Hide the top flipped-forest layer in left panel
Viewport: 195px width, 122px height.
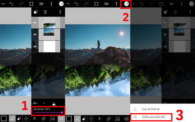35,23
